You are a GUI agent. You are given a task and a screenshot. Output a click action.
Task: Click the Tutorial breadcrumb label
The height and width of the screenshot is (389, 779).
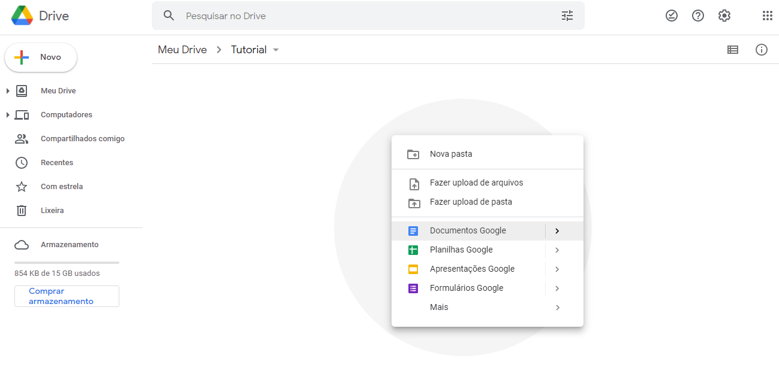pos(249,50)
